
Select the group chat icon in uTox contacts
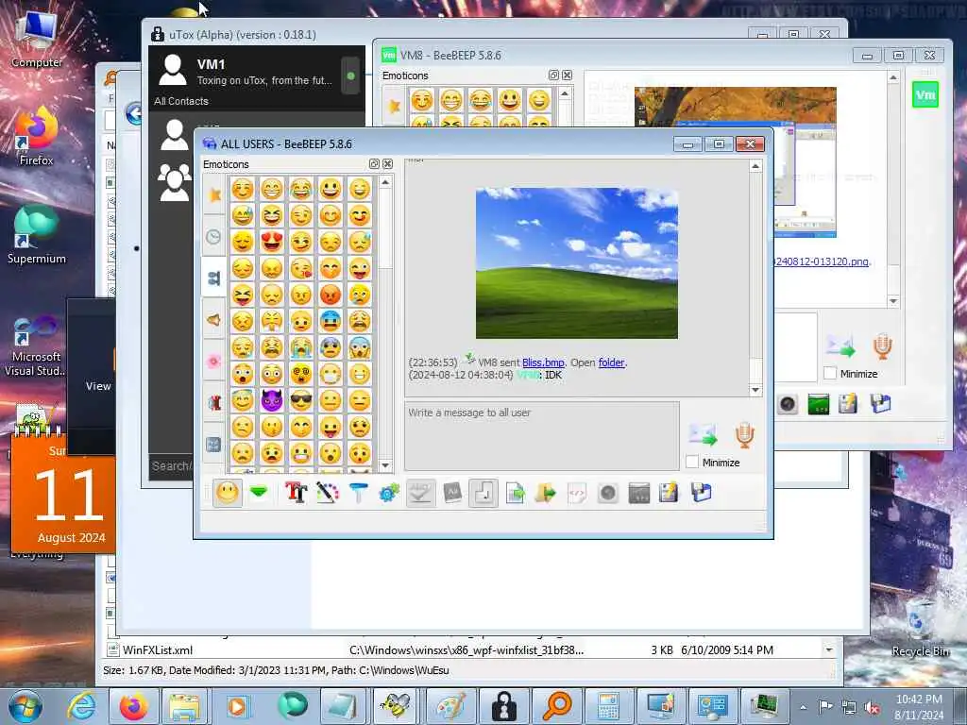click(175, 182)
